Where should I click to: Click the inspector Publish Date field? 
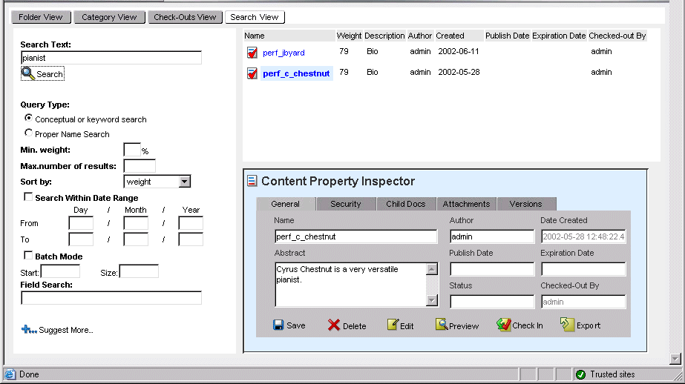click(492, 269)
